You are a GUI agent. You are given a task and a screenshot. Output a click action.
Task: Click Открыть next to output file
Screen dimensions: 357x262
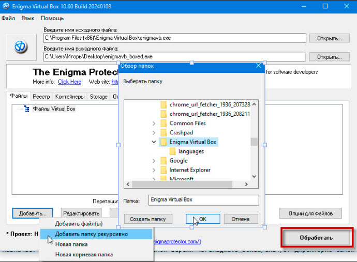pyautogui.click(x=329, y=57)
